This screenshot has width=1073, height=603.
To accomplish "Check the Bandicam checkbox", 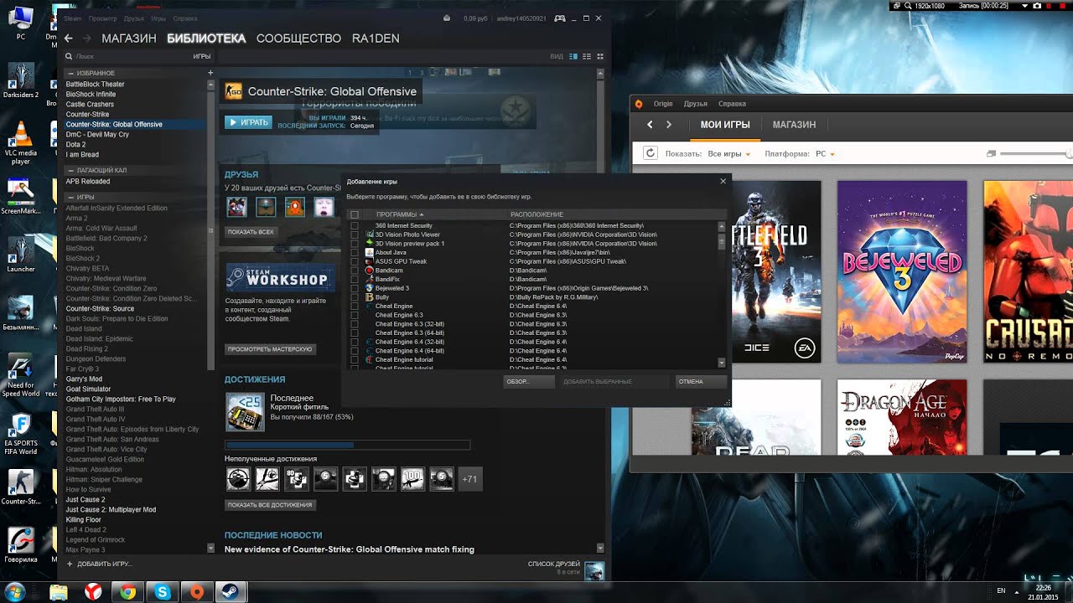I will coord(355,271).
